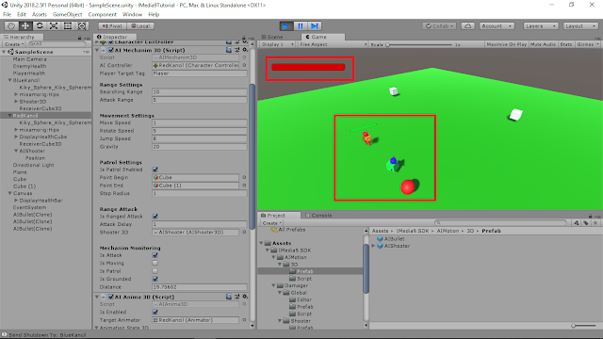Image resolution: width=603 pixels, height=339 pixels.
Task: Collapse the Canvas hierarchy node
Action: click(10, 193)
